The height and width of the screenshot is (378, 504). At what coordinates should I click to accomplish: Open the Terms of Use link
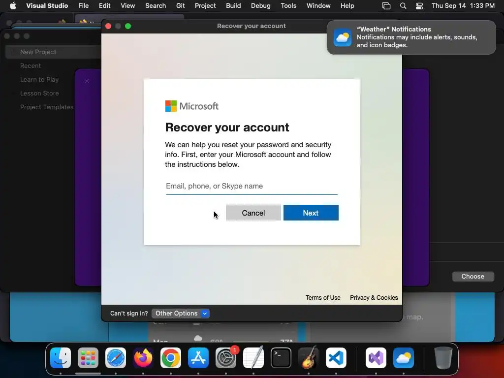[x=323, y=298]
